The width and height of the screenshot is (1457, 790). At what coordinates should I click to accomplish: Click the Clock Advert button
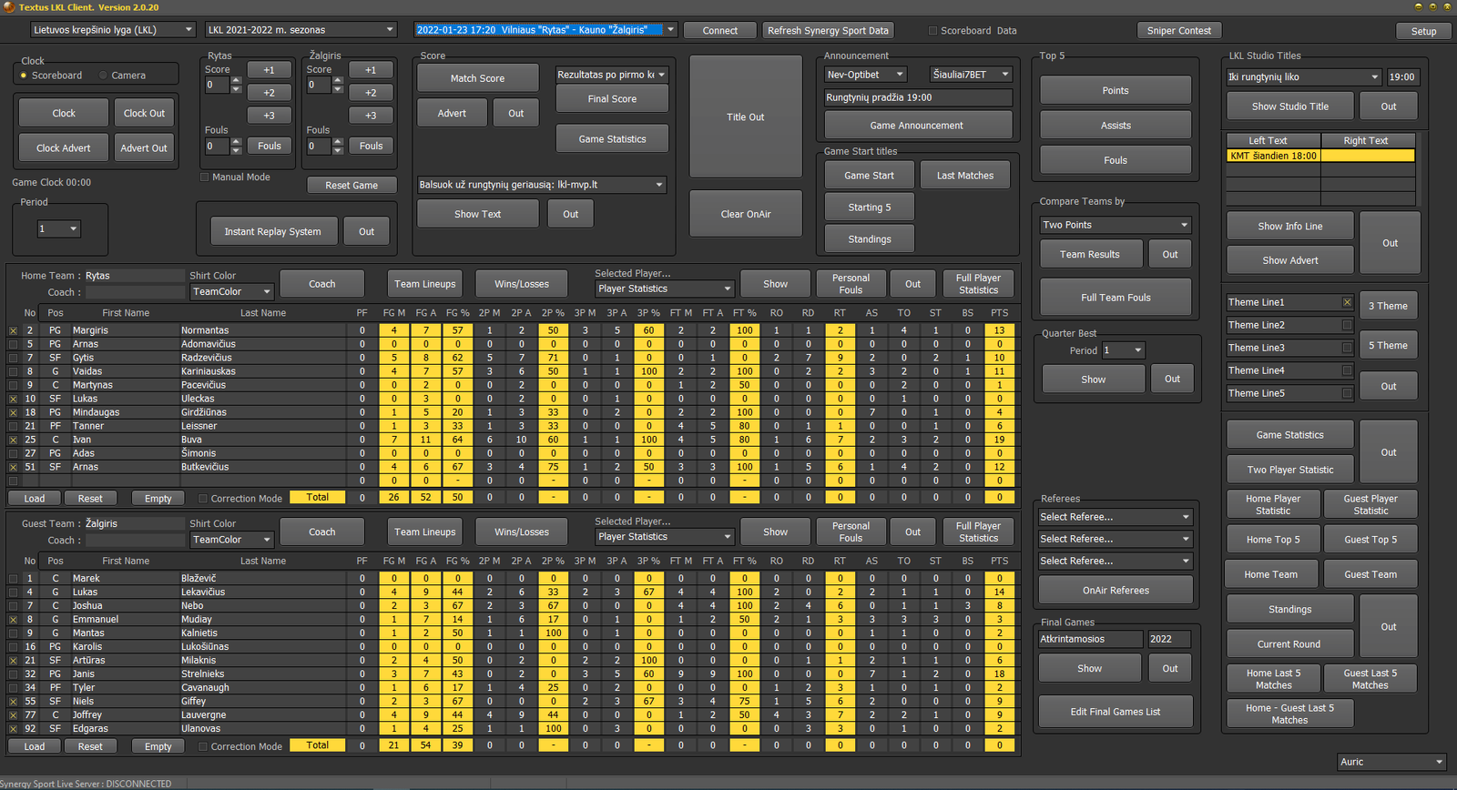64,148
